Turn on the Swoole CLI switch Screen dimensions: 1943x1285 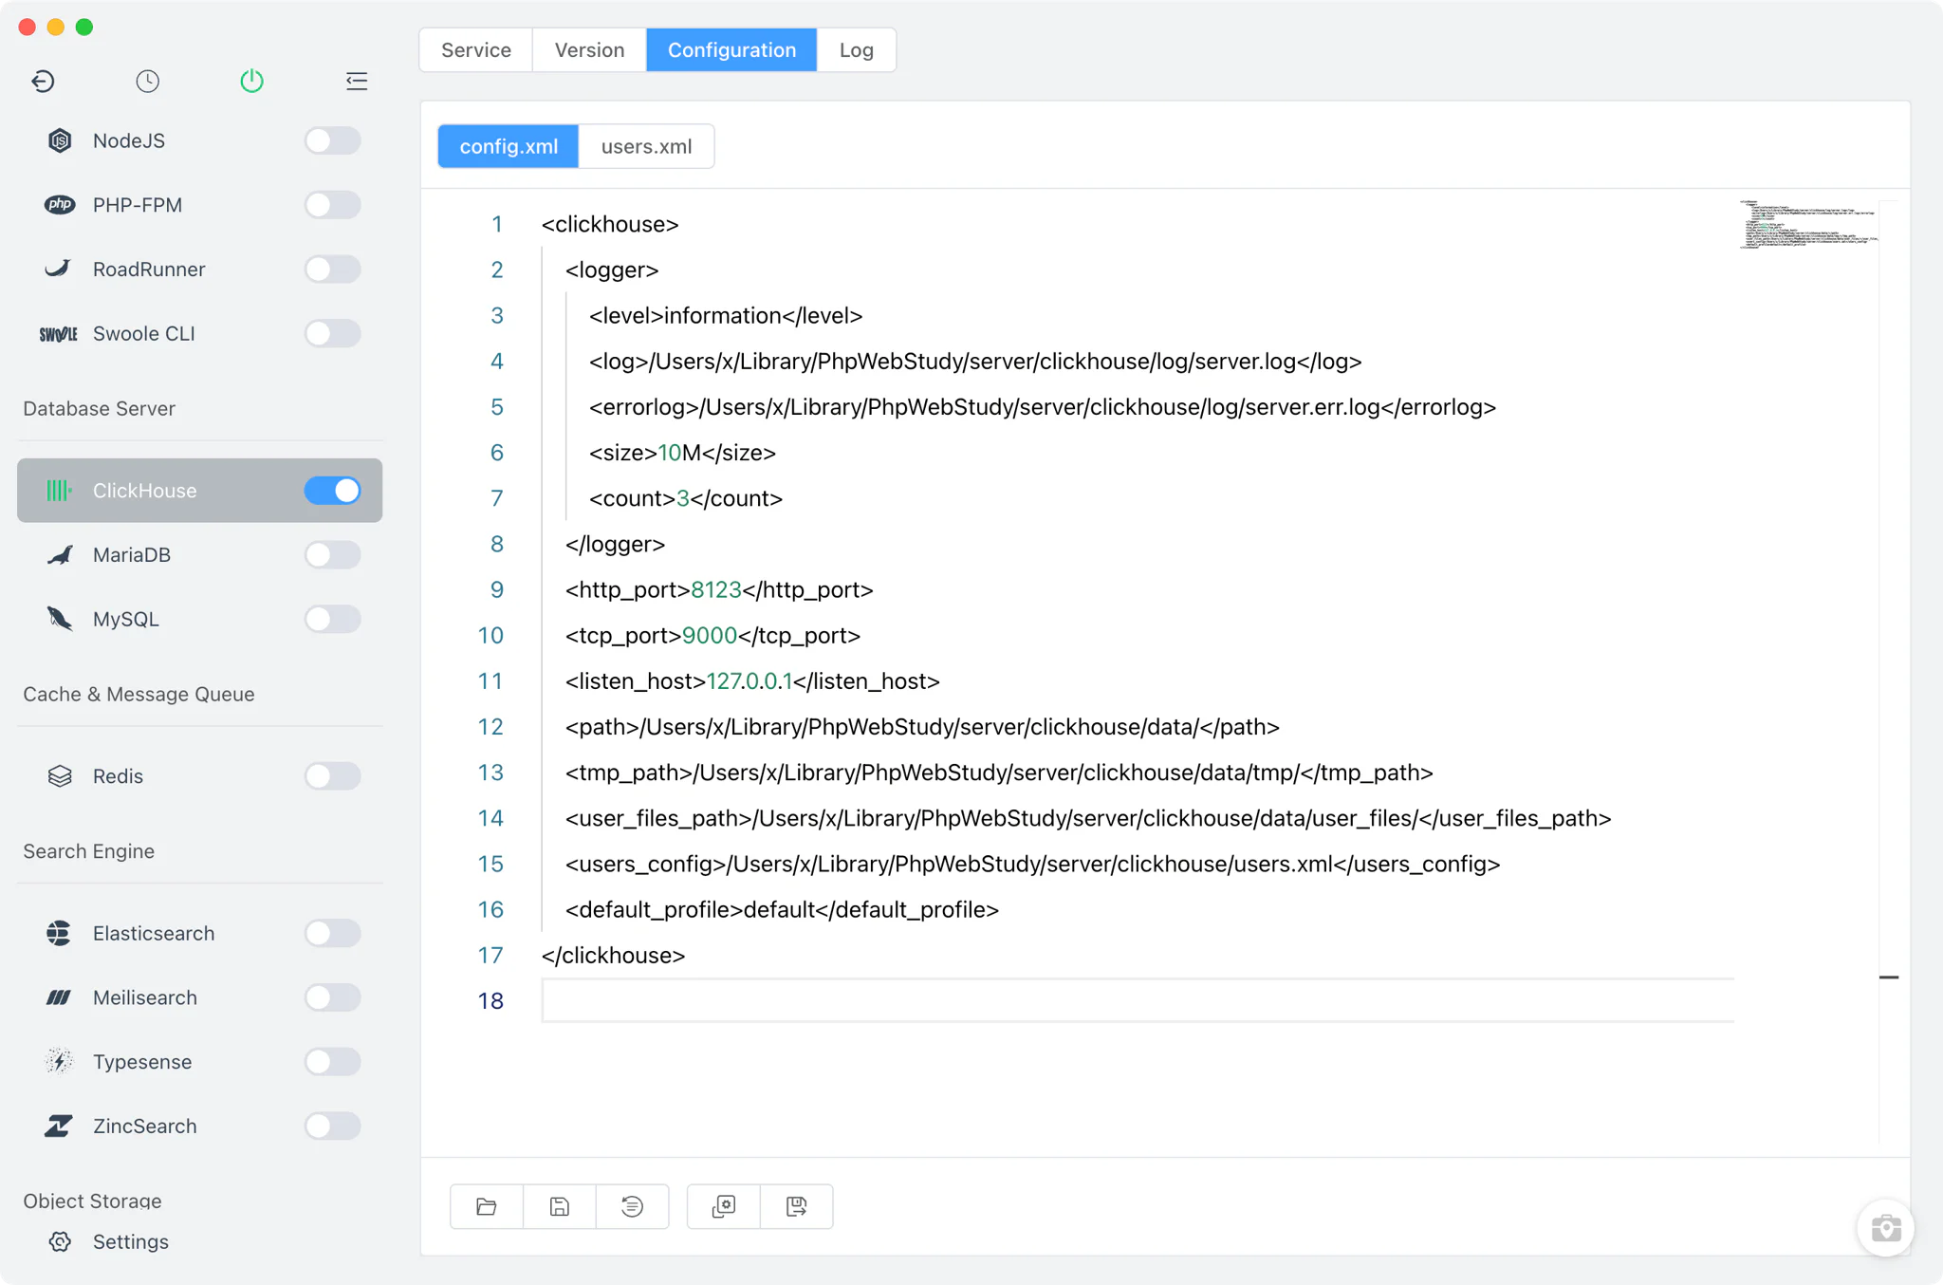coord(332,333)
